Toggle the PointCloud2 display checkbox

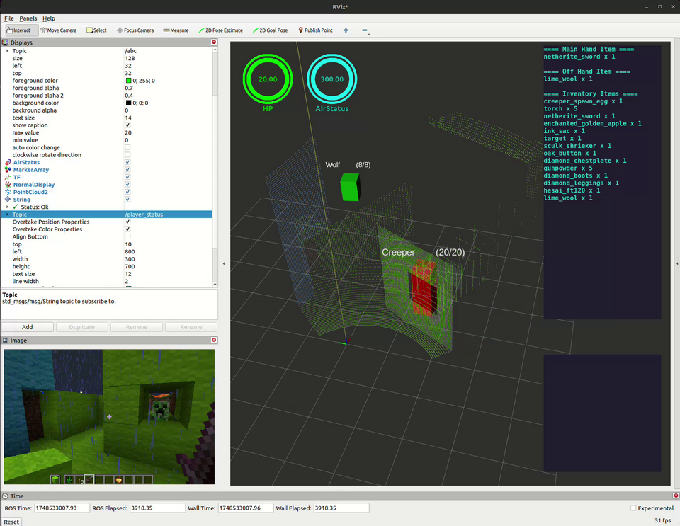click(127, 192)
